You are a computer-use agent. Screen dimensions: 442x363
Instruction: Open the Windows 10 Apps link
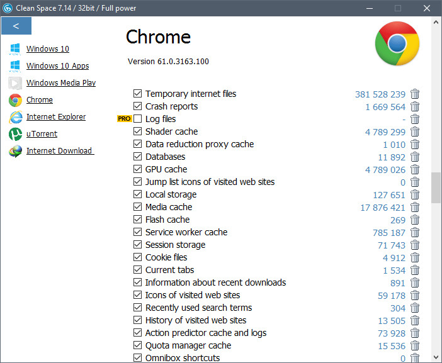57,65
